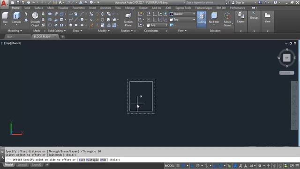Close the command line with X icon
The image size is (300, 169).
pyautogui.click(x=2, y=152)
